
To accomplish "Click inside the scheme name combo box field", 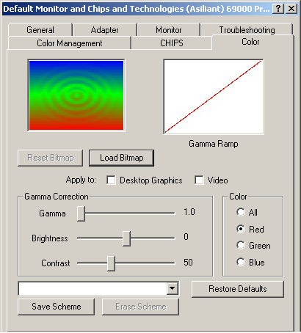I will click(x=93, y=288).
